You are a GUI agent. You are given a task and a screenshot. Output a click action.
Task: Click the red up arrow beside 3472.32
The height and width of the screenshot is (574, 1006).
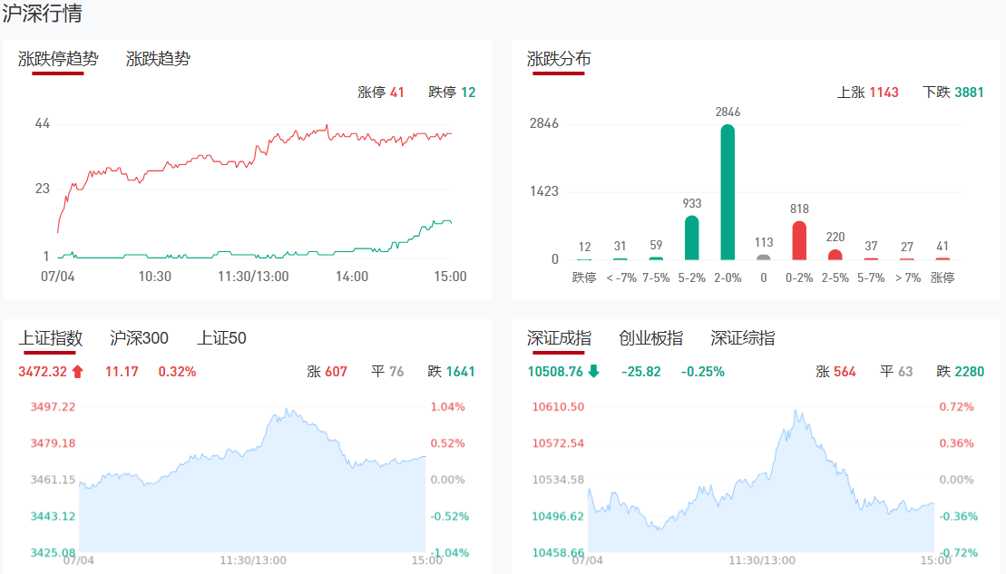pos(77,371)
